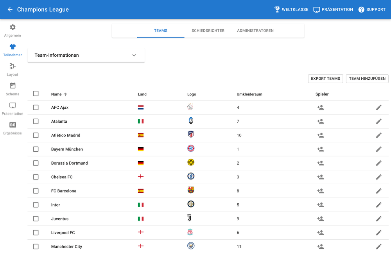Go back using the header arrow
The image size is (391, 253).
10,9
